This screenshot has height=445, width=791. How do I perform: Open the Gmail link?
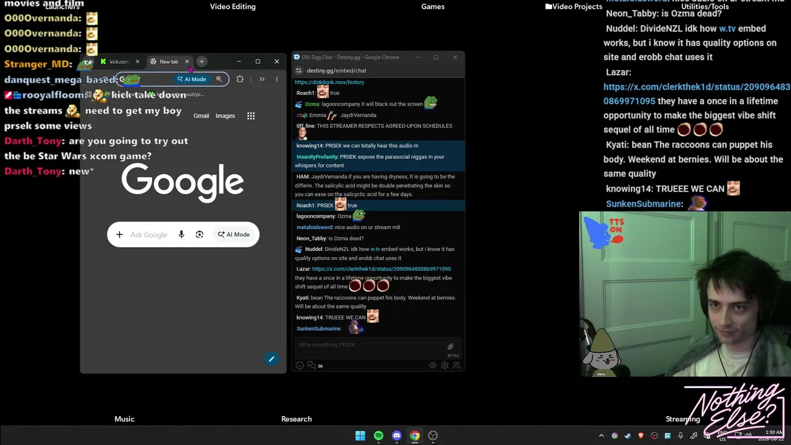(x=201, y=116)
